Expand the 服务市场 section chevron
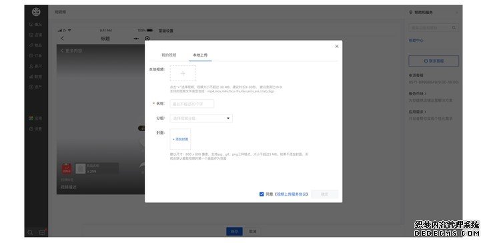The width and height of the screenshot is (487, 243). [425, 94]
